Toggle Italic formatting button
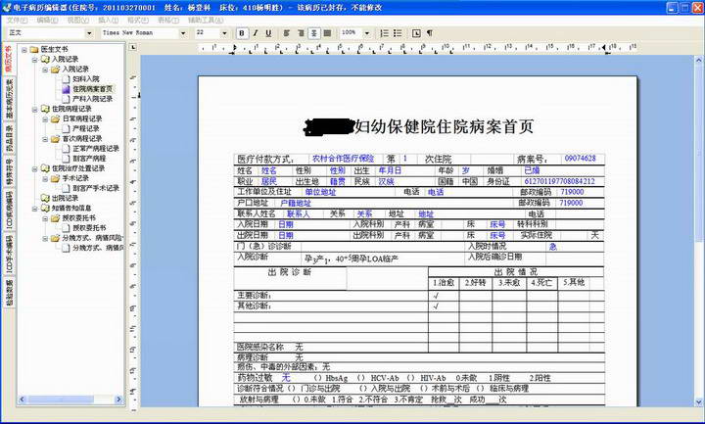 [256, 33]
